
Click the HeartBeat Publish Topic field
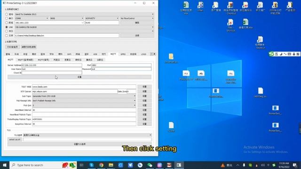click(84, 115)
